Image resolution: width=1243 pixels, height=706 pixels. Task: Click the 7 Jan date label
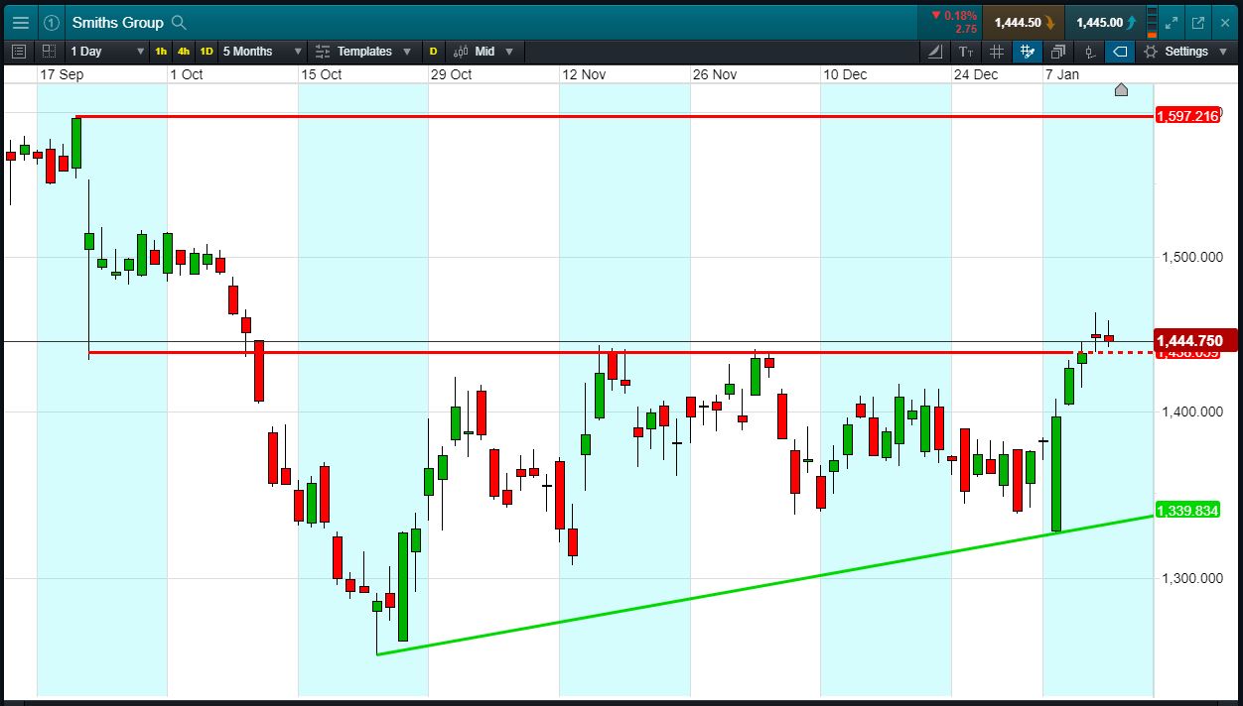coord(1061,74)
